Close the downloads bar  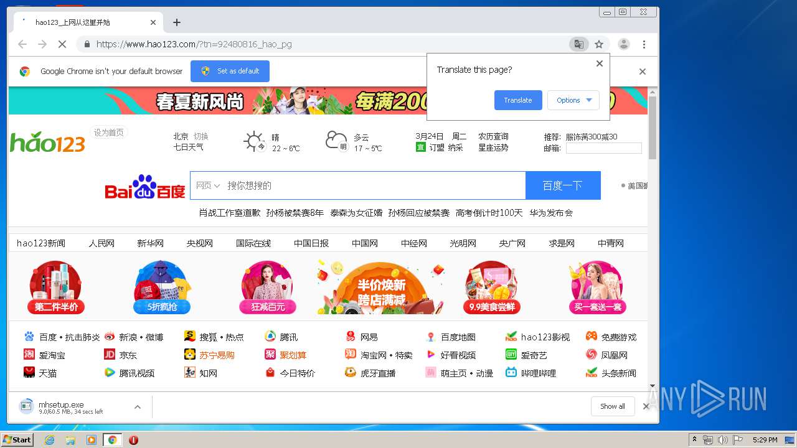tap(646, 406)
